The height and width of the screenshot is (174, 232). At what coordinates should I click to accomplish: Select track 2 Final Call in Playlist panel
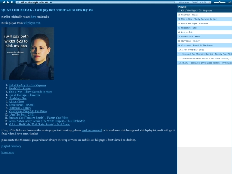click(x=205, y=15)
